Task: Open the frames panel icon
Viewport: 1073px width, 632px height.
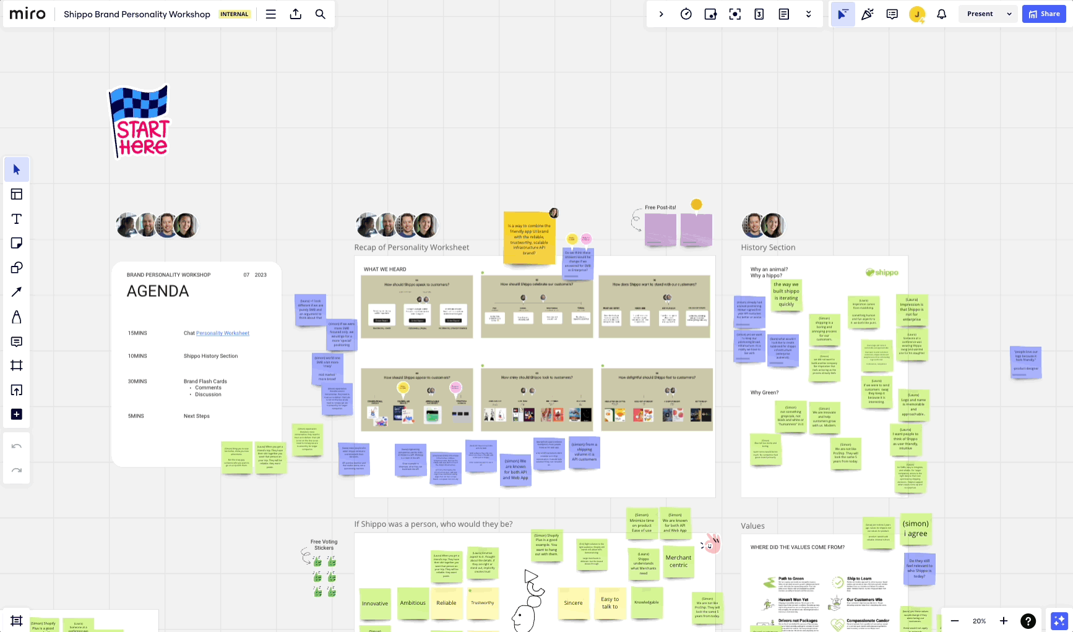Action: coord(17,621)
